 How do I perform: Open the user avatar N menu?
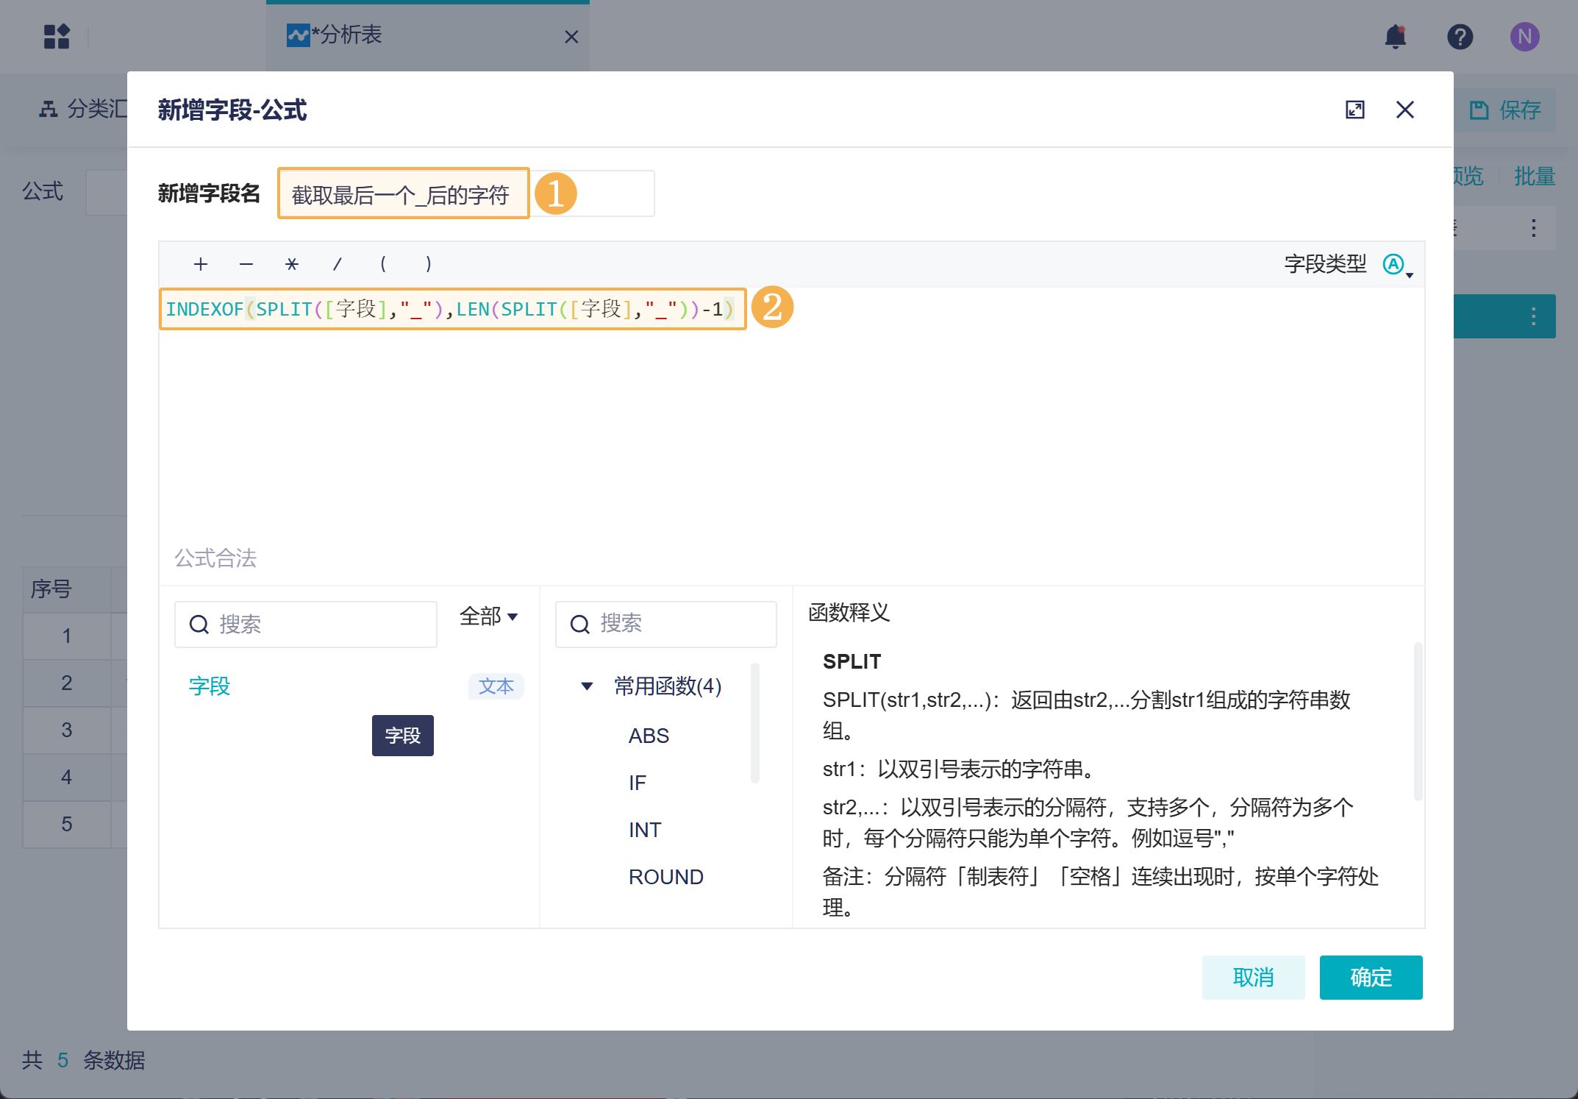1524,36
